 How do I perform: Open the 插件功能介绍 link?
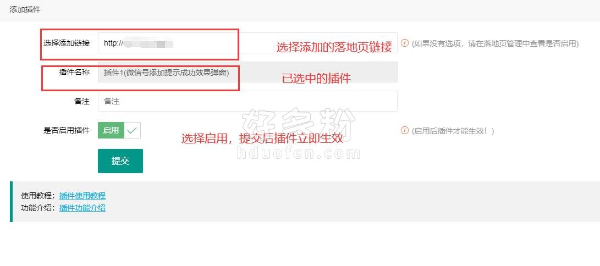pyautogui.click(x=82, y=208)
